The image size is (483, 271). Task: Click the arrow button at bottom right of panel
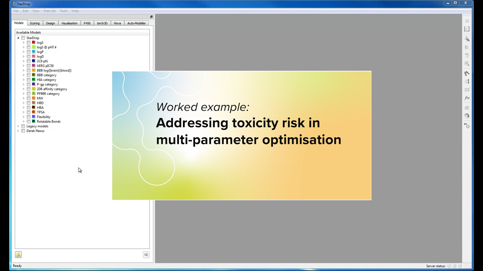click(146, 254)
